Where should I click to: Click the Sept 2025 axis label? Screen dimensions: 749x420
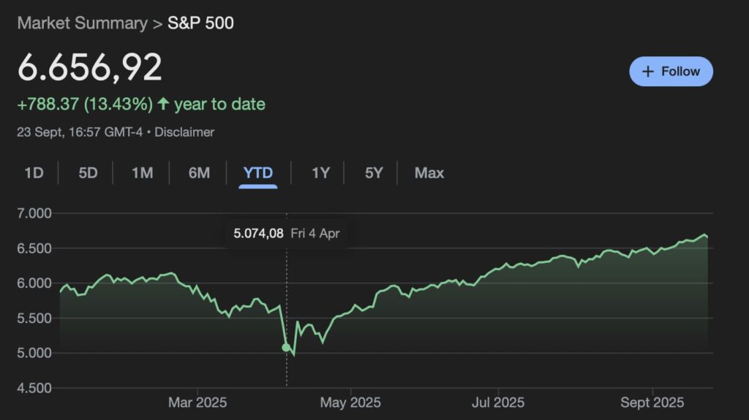(652, 402)
